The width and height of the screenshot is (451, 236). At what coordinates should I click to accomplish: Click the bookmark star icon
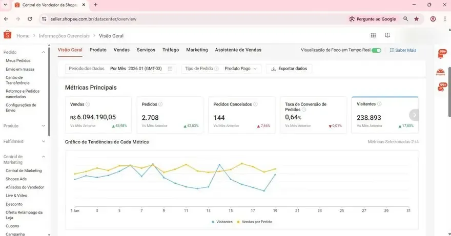(x=416, y=19)
